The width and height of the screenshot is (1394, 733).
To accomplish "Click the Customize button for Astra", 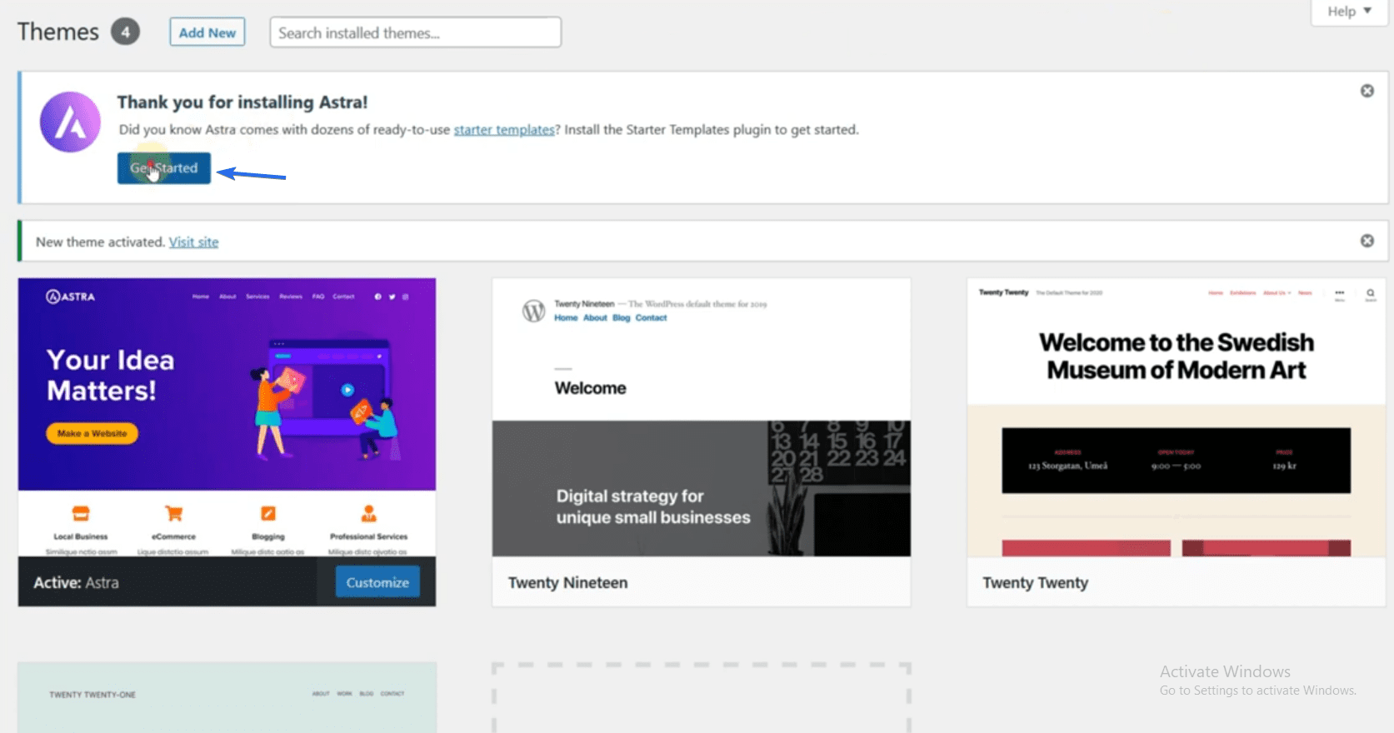I will [377, 582].
